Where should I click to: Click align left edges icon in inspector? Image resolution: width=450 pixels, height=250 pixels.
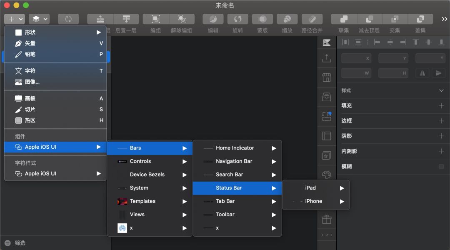coord(377,42)
